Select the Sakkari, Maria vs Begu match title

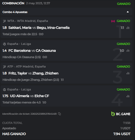point(39,28)
